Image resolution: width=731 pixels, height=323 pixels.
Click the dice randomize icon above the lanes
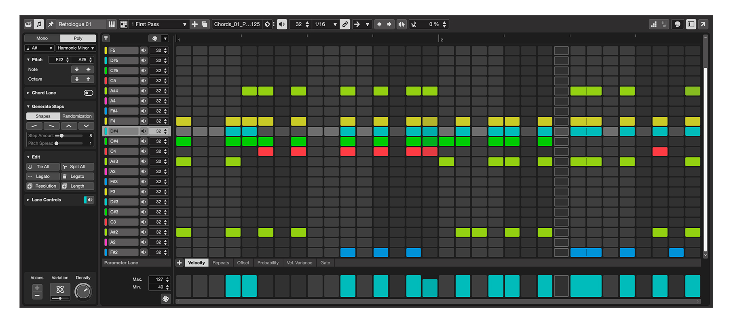coord(155,38)
